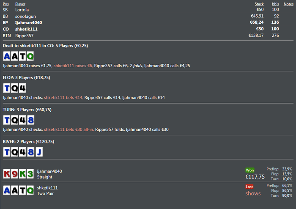Click the red K card in Ijahman4040's hand
This screenshot has width=296, height=209.
pos(7,173)
